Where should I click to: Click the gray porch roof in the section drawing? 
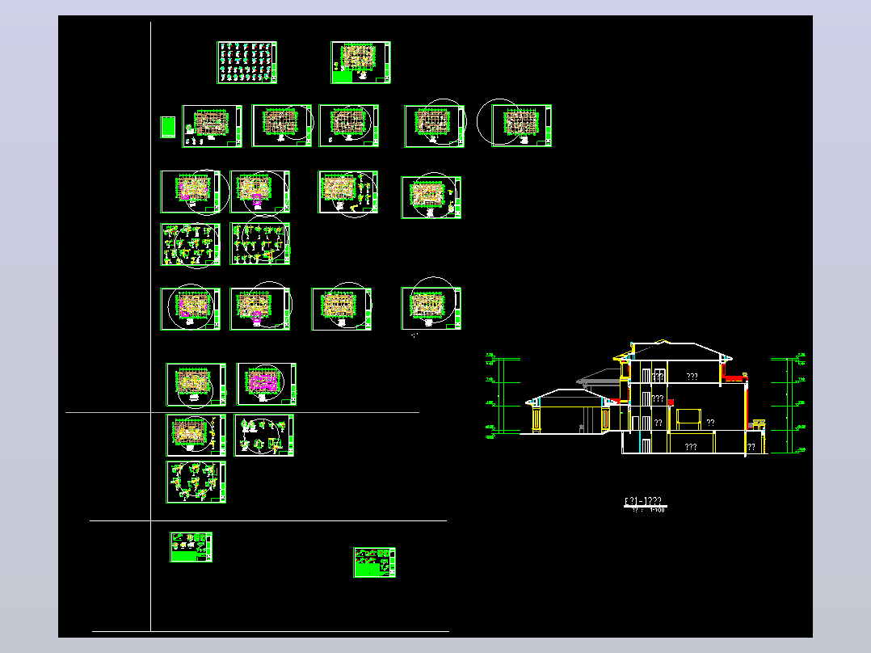click(598, 377)
